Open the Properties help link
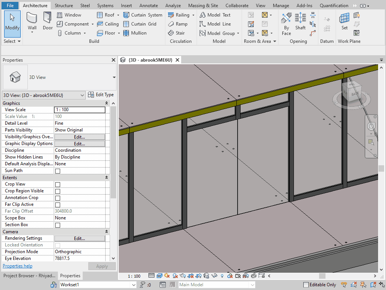Image resolution: width=386 pixels, height=290 pixels. point(17,266)
